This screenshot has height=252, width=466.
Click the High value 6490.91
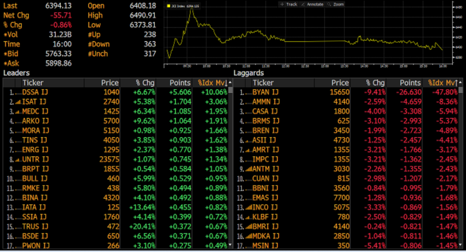[142, 15]
